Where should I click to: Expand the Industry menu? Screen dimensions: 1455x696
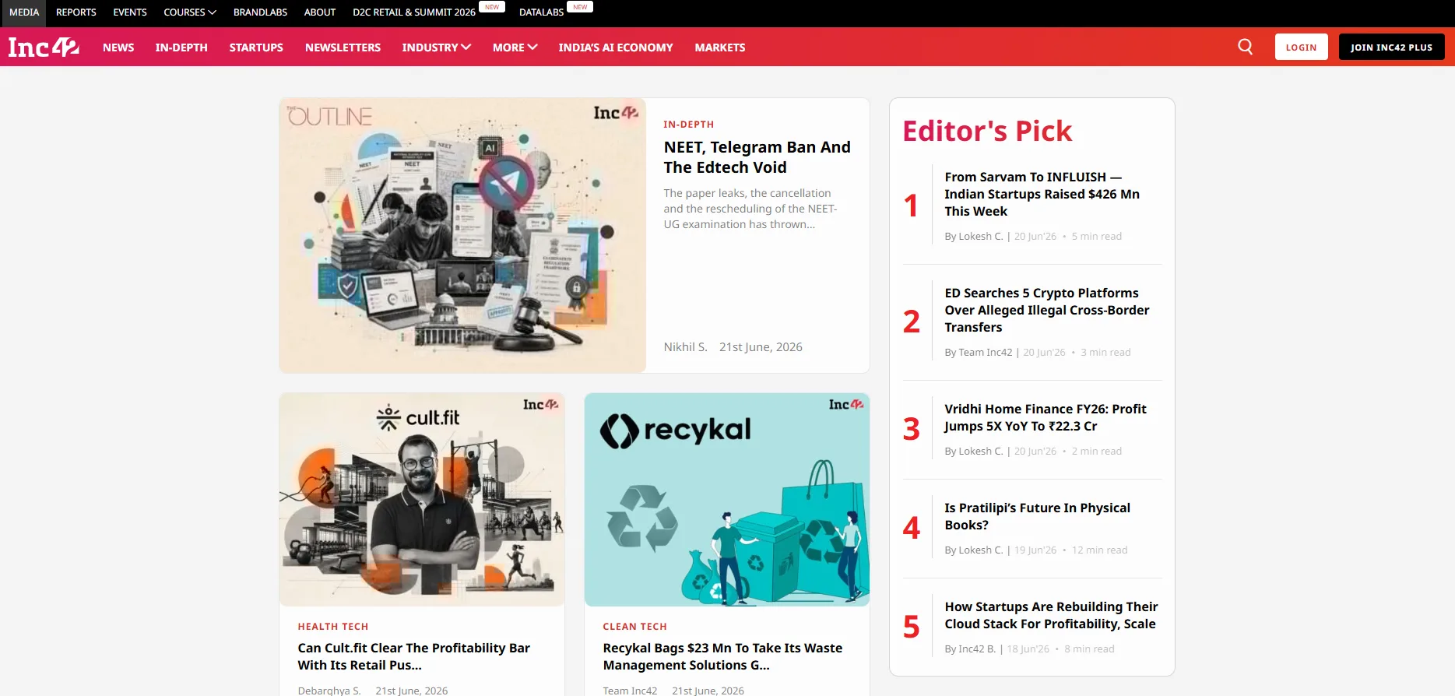click(x=437, y=47)
